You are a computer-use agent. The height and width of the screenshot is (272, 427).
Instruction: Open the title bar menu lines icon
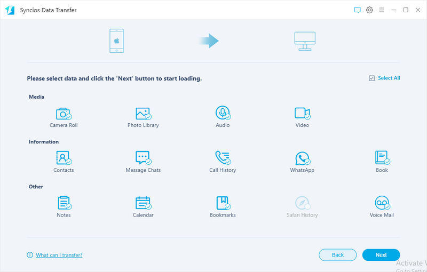point(381,10)
